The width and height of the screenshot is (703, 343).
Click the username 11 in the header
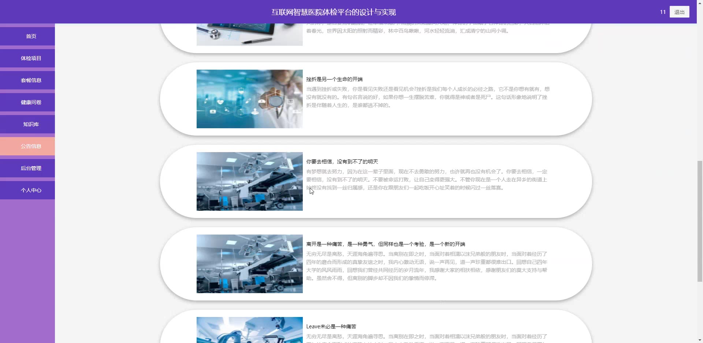pos(663,12)
